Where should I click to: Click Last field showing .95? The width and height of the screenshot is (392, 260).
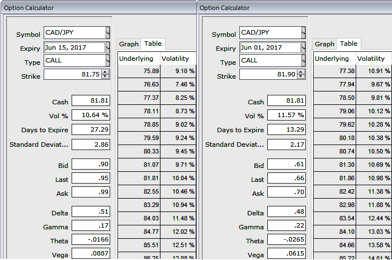coord(91,178)
